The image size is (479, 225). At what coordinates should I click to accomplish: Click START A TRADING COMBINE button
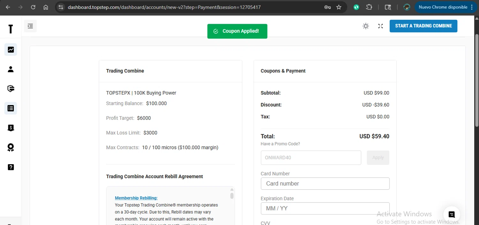click(x=423, y=26)
